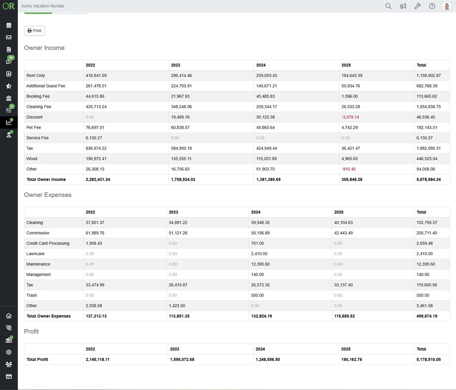Click the Acme Vacation Rentals title
This screenshot has width=456, height=390.
coord(43,6)
